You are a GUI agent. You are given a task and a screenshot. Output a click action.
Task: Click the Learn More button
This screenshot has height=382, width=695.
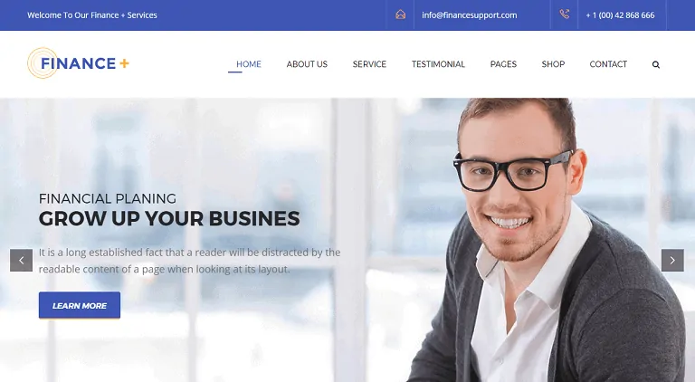coord(80,305)
